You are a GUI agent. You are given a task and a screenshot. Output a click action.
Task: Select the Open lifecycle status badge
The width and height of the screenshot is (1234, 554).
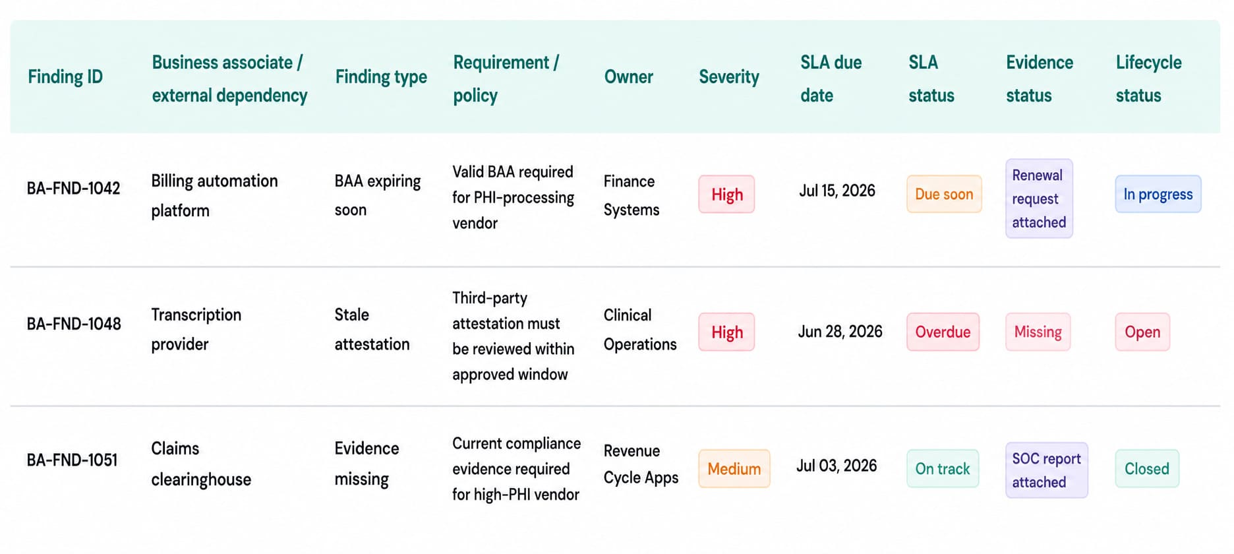[x=1142, y=332]
